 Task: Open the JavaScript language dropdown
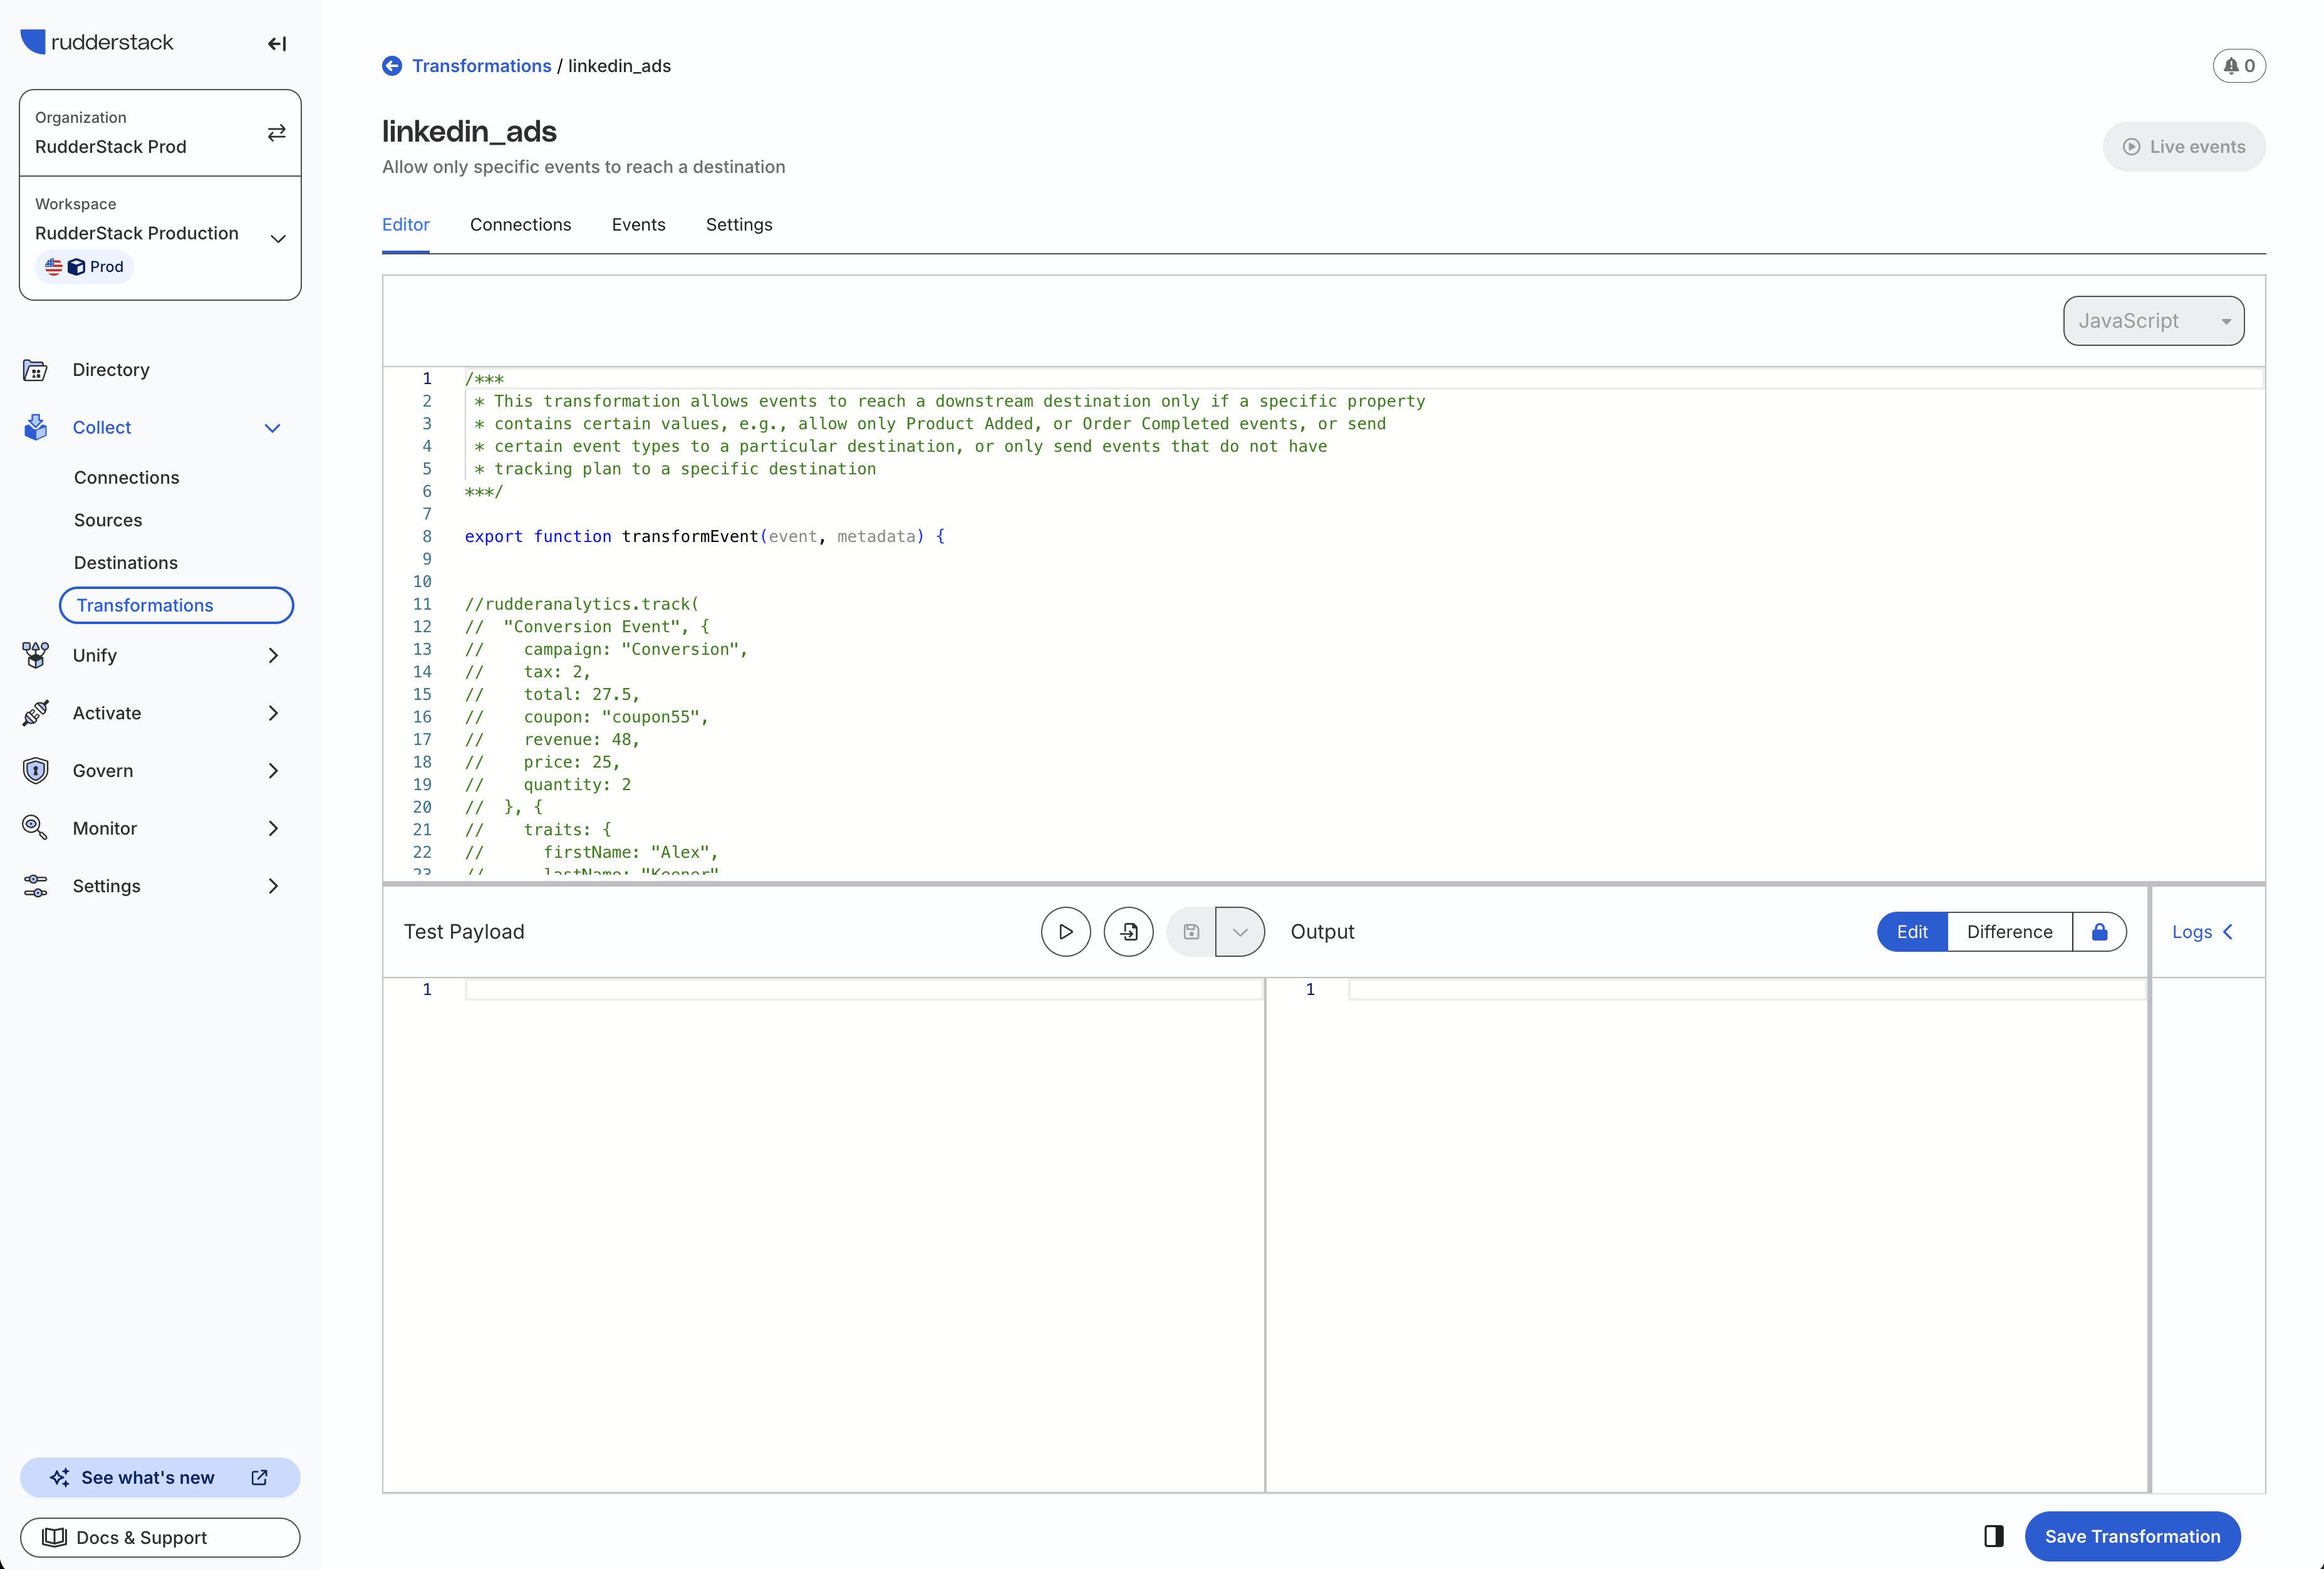coord(2152,320)
